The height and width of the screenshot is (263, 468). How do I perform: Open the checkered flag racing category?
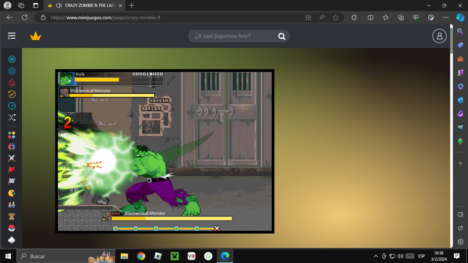12,181
